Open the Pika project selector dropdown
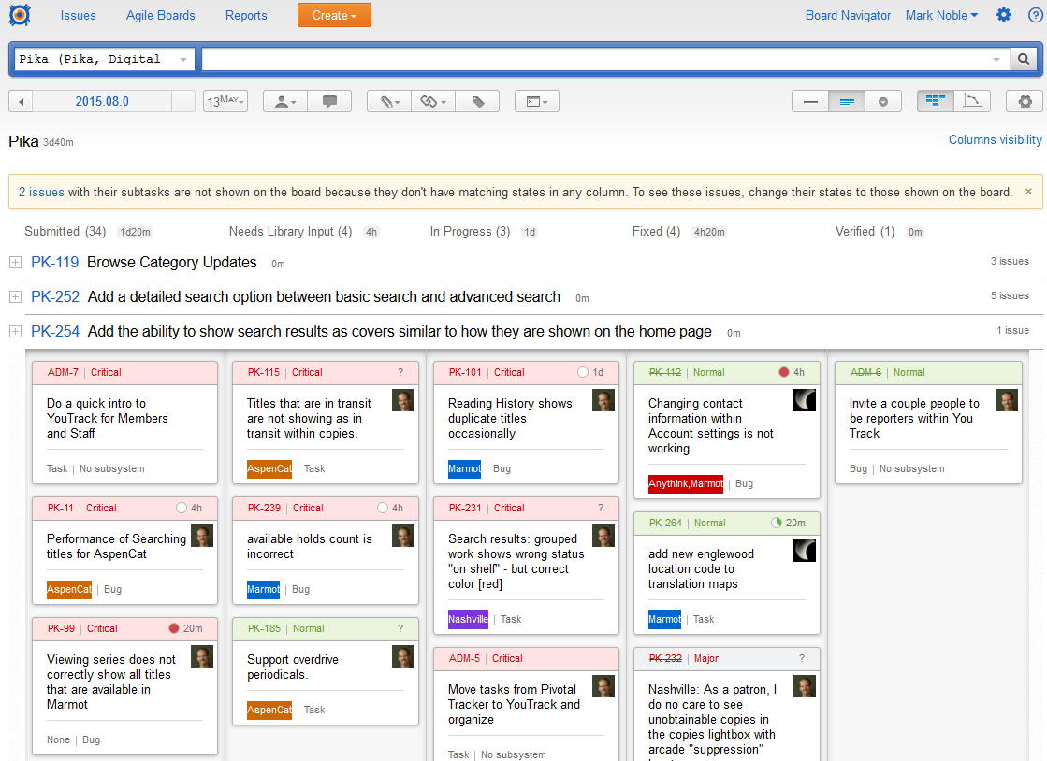Viewport: 1047px width, 761px height. pyautogui.click(x=103, y=59)
